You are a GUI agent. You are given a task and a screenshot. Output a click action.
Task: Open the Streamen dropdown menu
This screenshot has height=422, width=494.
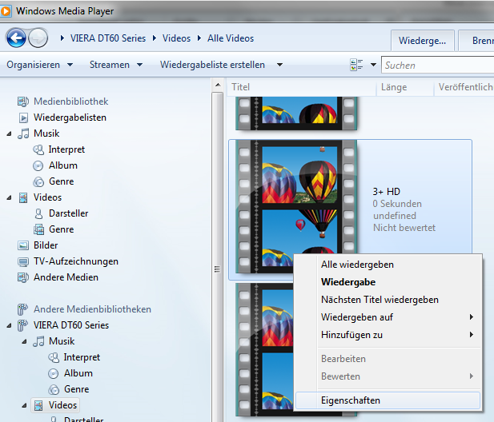[115, 65]
